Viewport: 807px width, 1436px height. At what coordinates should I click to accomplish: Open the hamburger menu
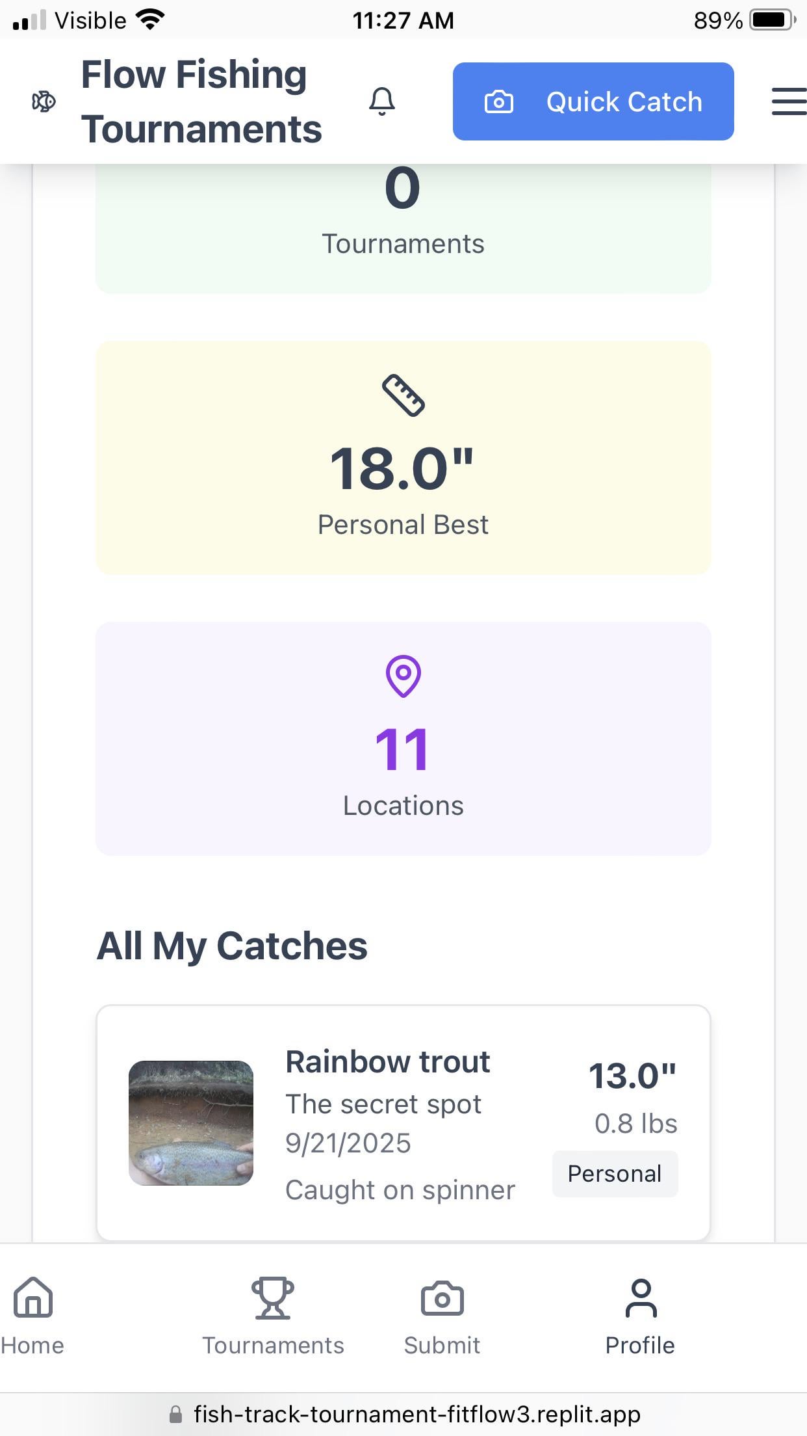pos(788,102)
